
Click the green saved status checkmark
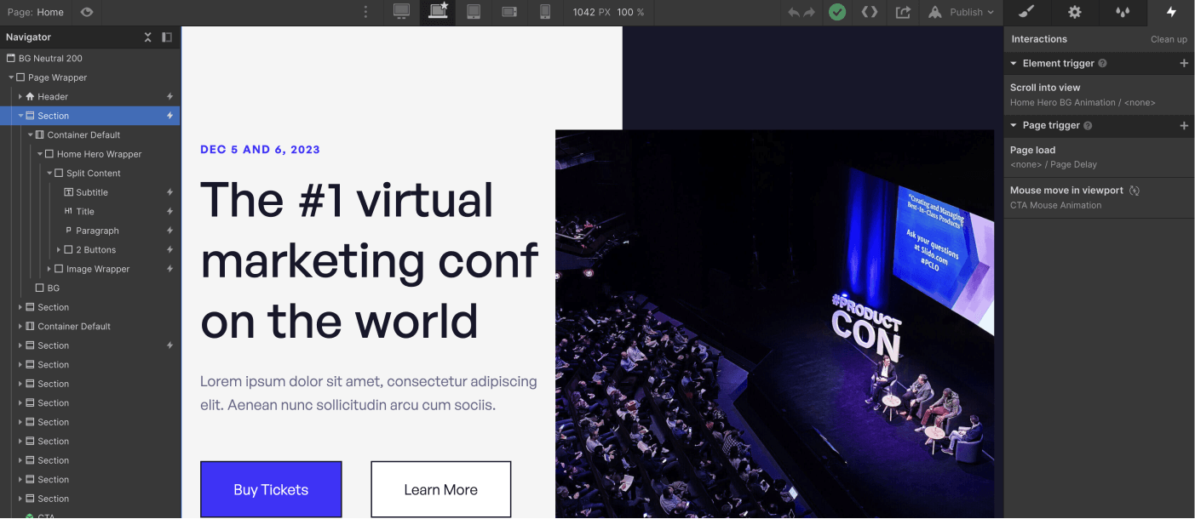(837, 13)
